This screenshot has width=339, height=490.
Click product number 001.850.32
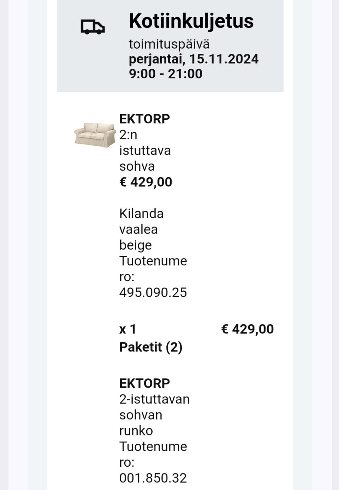click(153, 478)
